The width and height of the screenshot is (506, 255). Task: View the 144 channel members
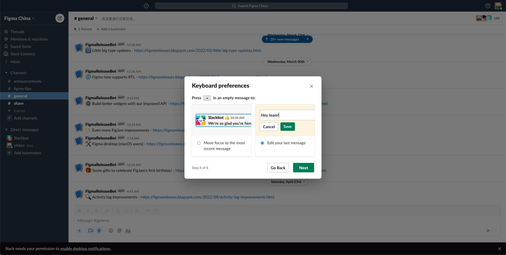489,18
